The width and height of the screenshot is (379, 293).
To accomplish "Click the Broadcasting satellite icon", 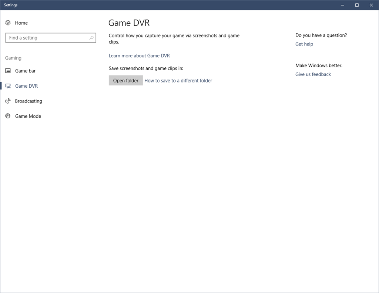I will click(x=8, y=101).
